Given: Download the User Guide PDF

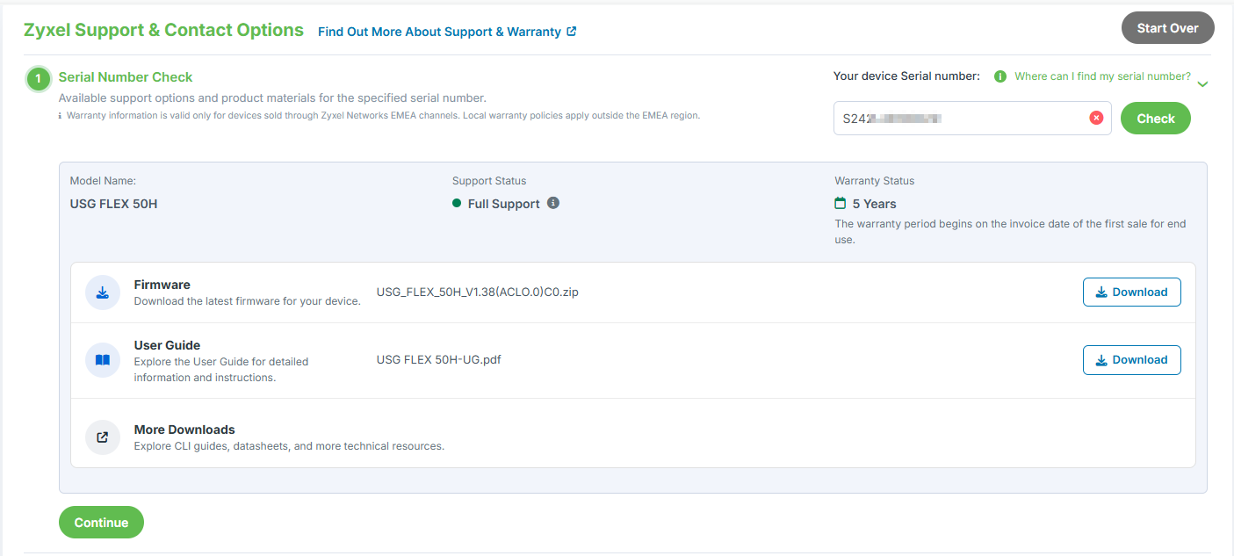Looking at the screenshot, I should (1131, 360).
